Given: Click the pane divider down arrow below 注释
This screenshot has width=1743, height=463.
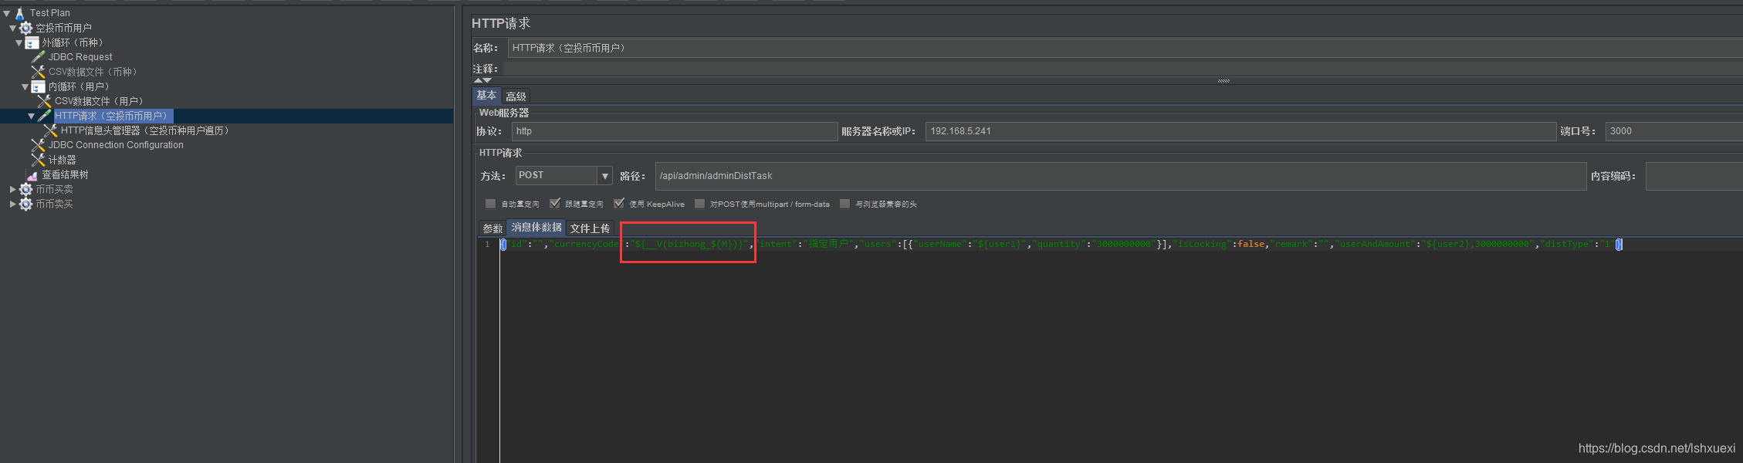Looking at the screenshot, I should (487, 80).
